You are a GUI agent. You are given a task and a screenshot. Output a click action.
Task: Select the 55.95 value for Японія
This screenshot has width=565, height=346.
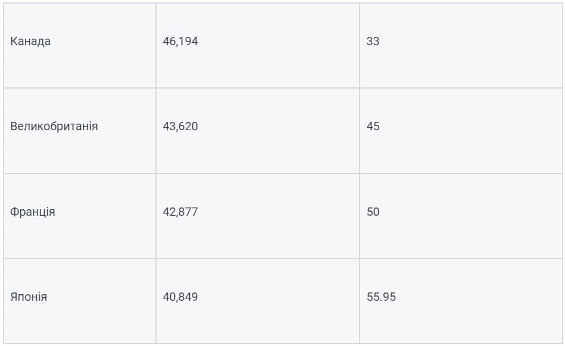tap(381, 297)
